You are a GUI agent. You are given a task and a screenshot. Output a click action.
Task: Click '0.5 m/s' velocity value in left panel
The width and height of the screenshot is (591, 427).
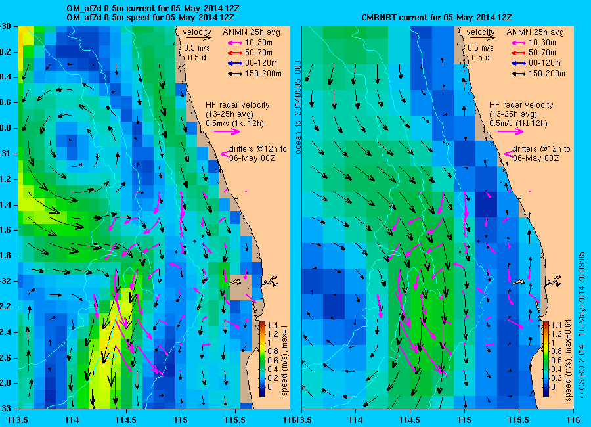(197, 48)
